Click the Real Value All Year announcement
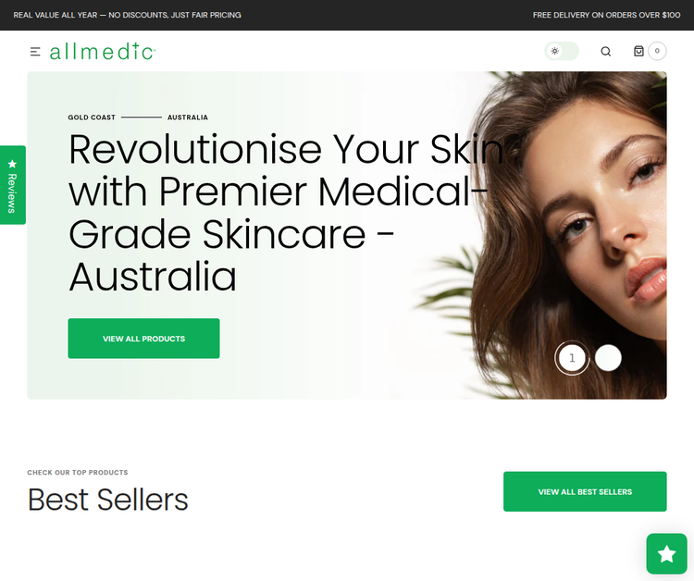694x581 pixels. (x=127, y=15)
